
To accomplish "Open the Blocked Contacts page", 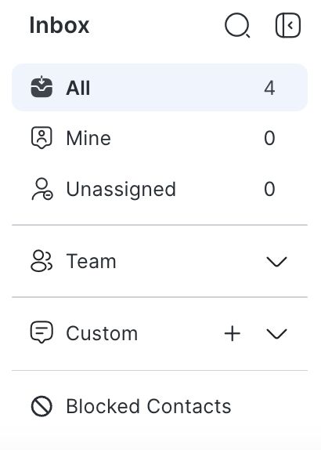I will tap(160, 406).
